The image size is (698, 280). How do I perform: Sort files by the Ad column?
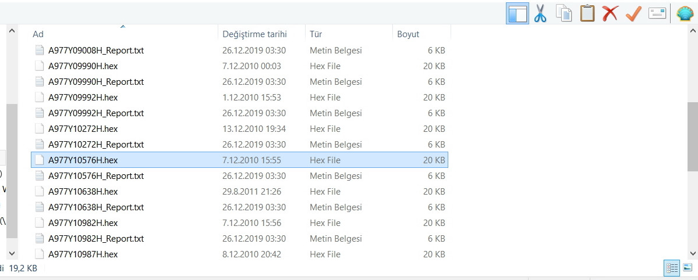(x=38, y=34)
